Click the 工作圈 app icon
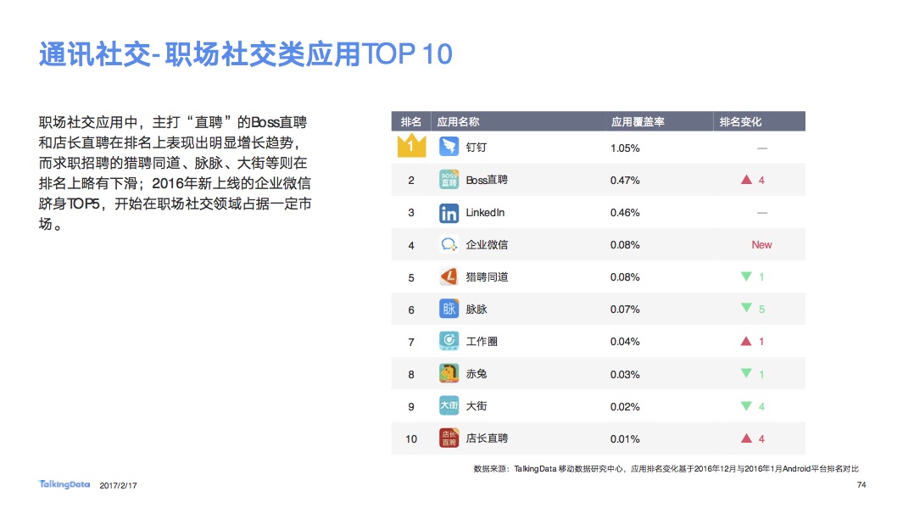The width and height of the screenshot is (903, 508). click(x=449, y=342)
